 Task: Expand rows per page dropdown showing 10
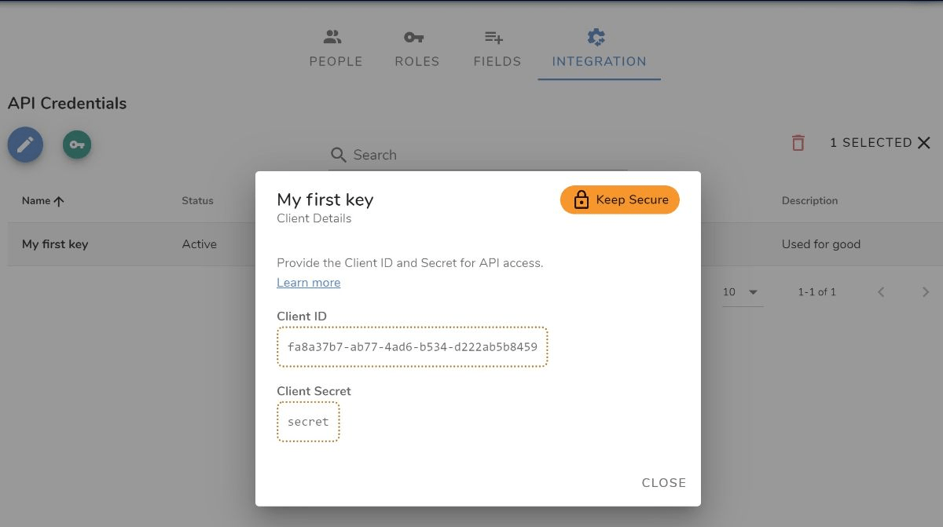click(x=743, y=292)
